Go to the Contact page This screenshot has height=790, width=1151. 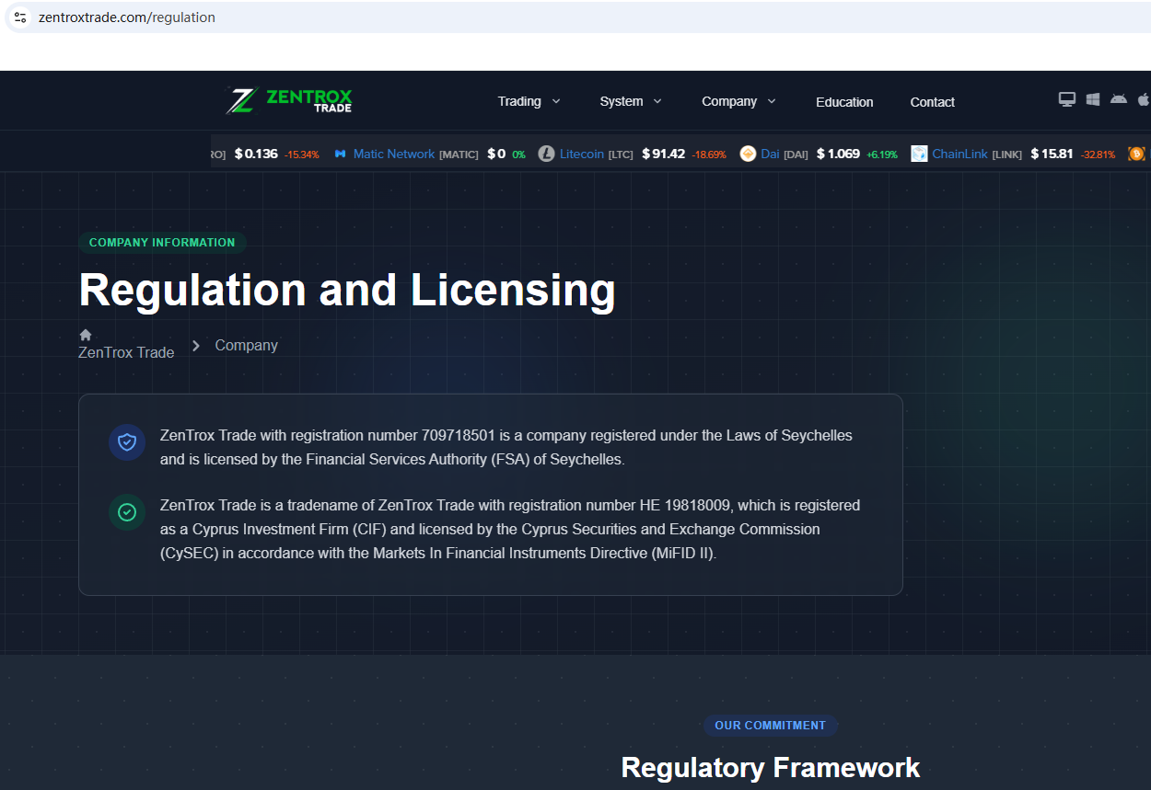point(932,102)
